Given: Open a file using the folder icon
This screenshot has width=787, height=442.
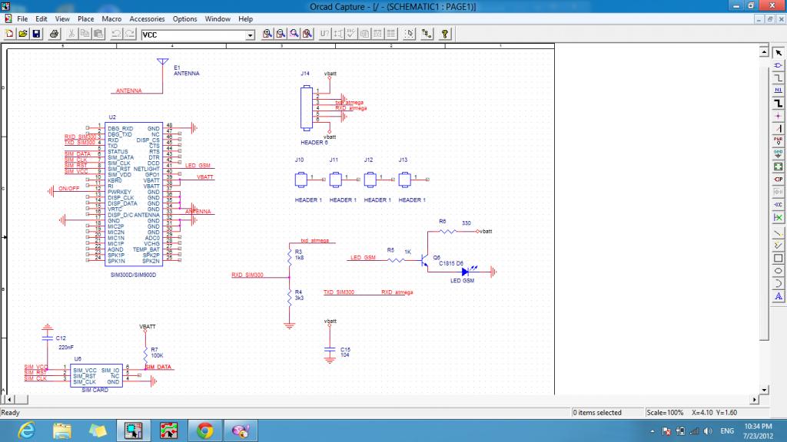Looking at the screenshot, I should [22, 34].
